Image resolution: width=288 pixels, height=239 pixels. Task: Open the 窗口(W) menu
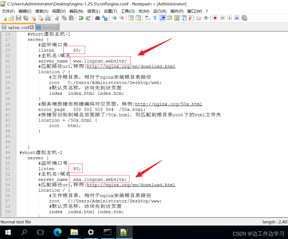[195, 11]
